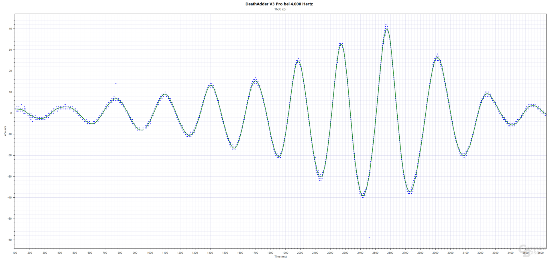Click the x-axis tick label "2000"

[x=300, y=253]
